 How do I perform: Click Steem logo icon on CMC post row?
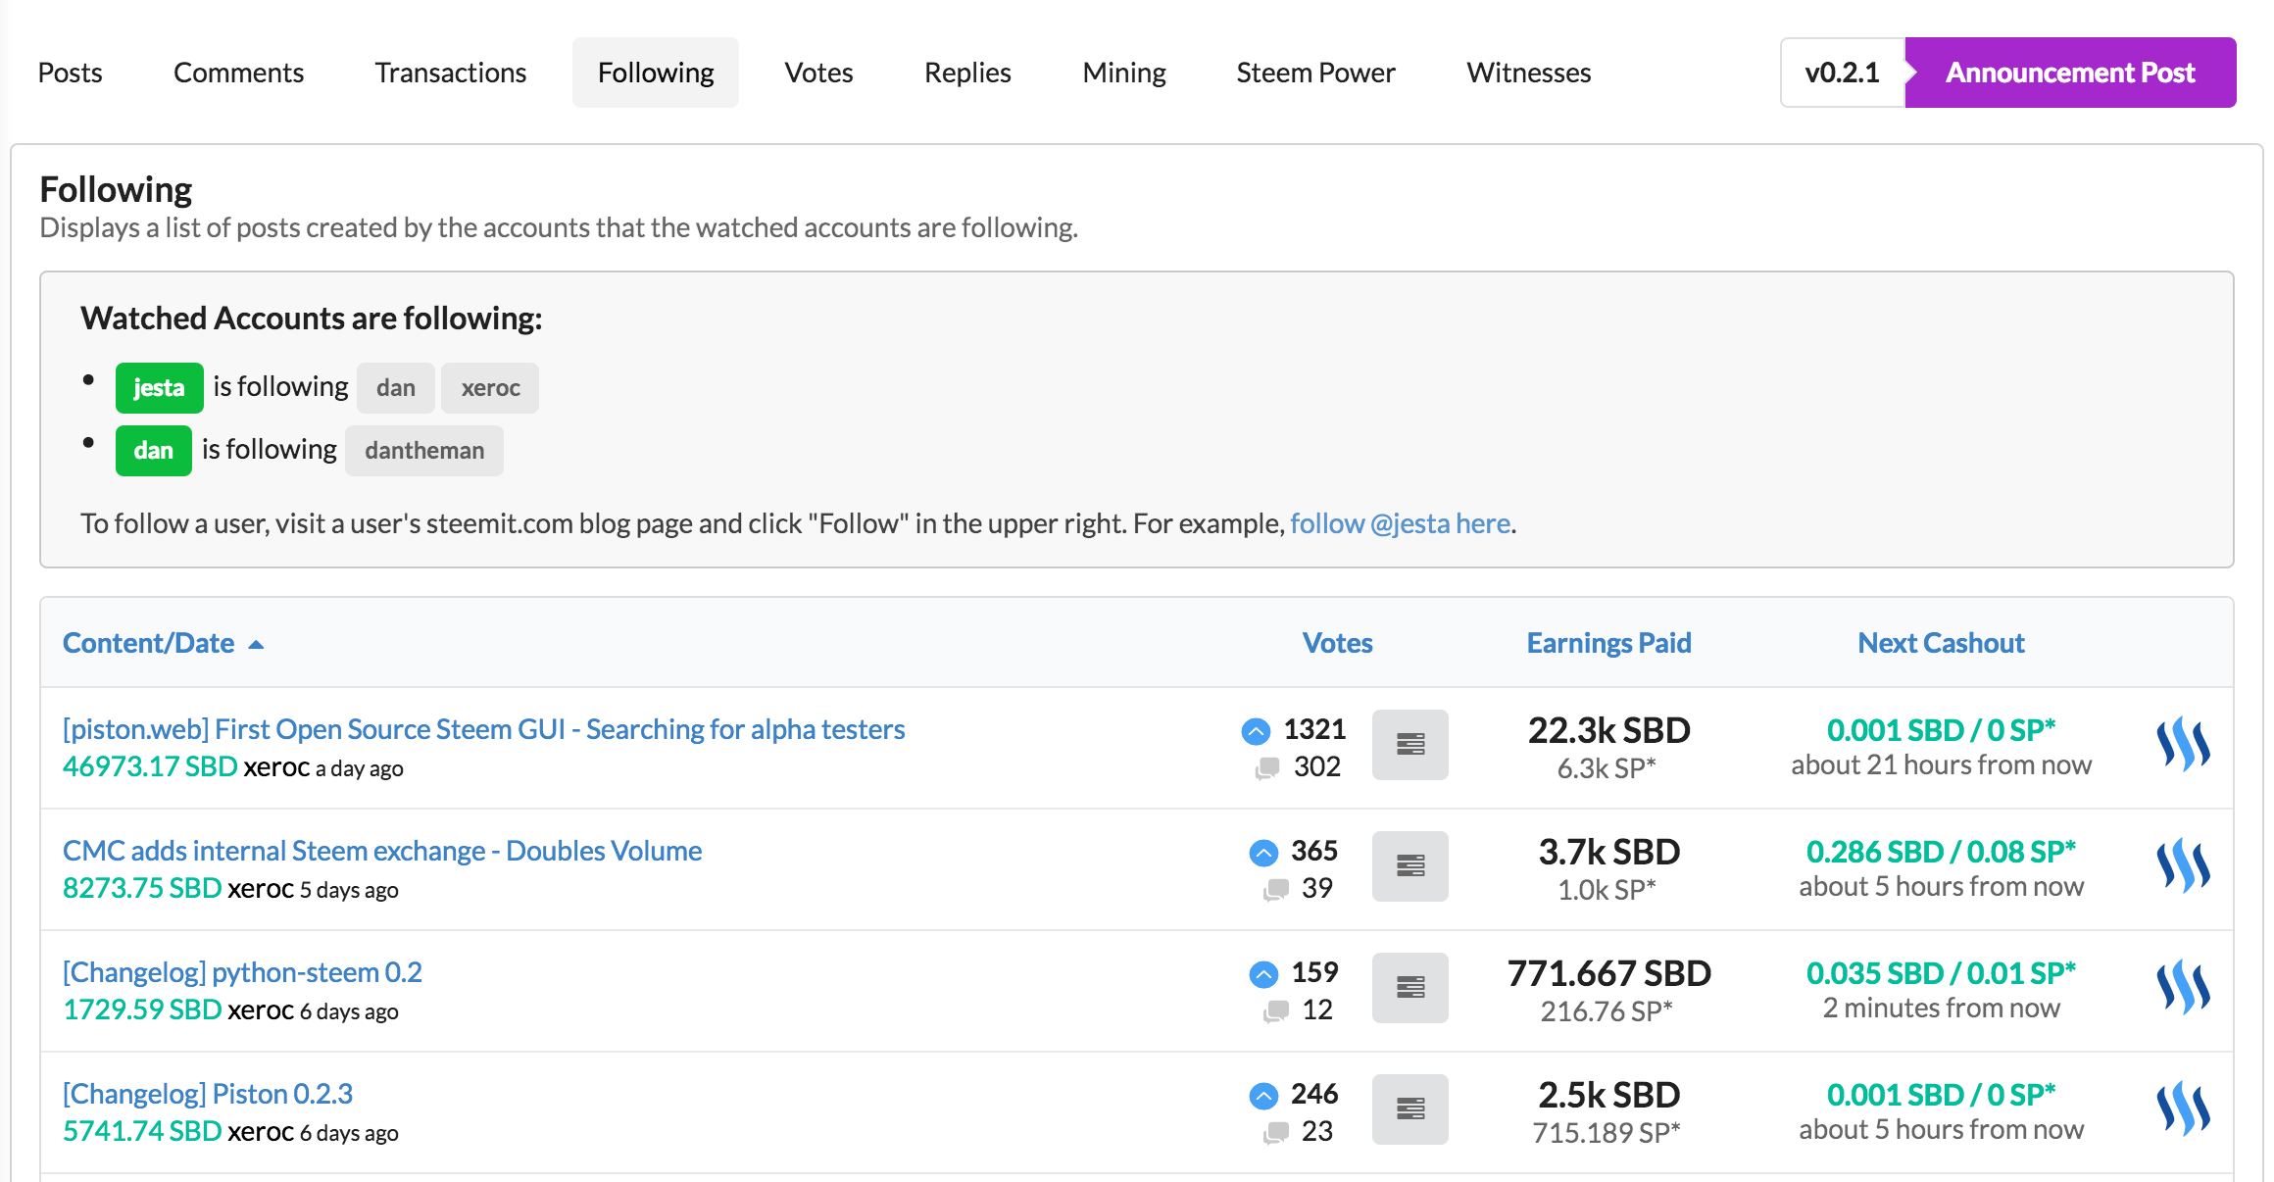(2183, 866)
